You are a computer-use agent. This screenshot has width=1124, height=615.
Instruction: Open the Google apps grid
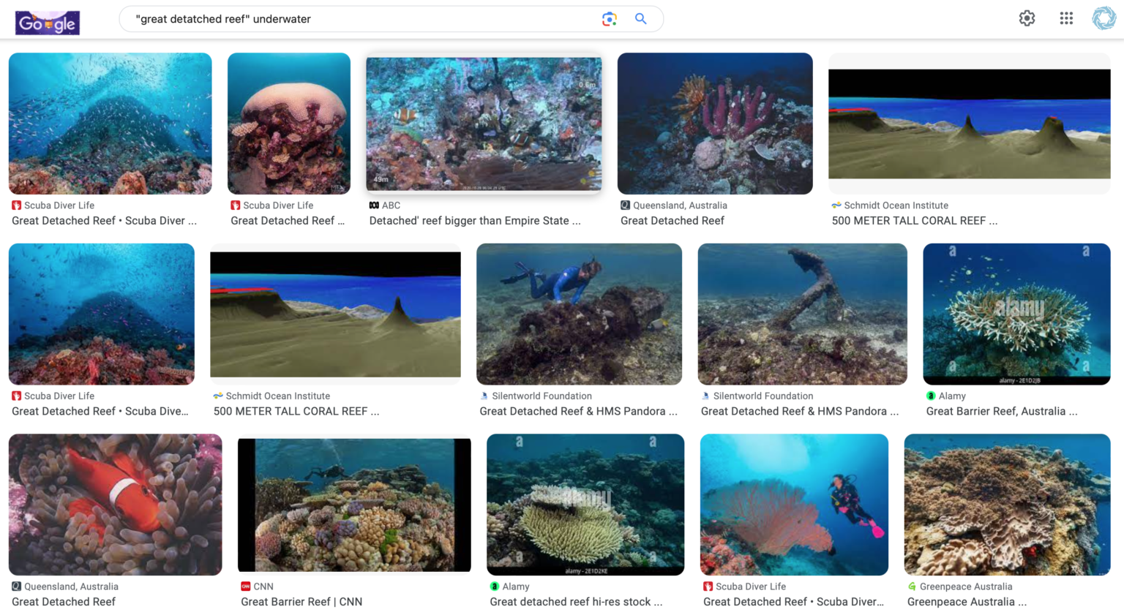pos(1066,18)
